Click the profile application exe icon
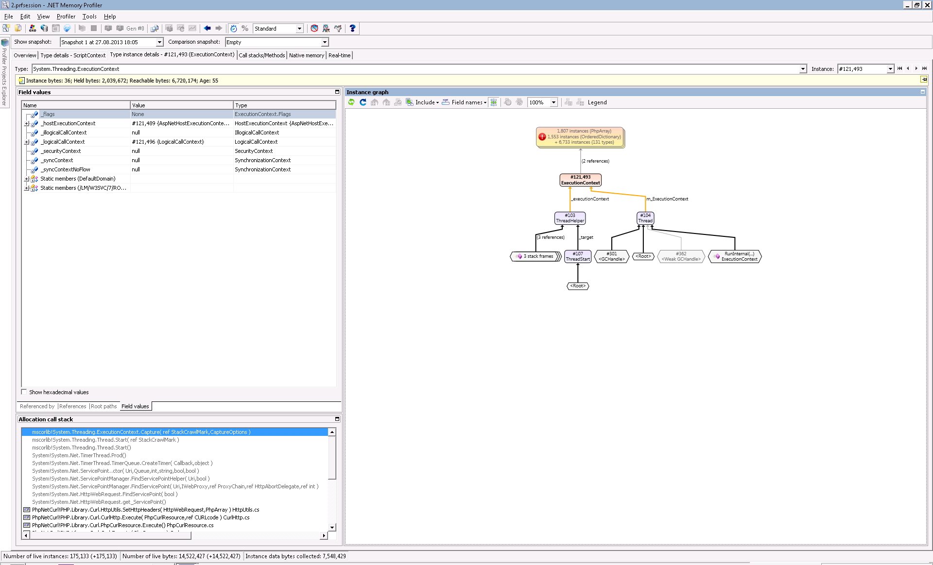This screenshot has height=565, width=933. 33,28
